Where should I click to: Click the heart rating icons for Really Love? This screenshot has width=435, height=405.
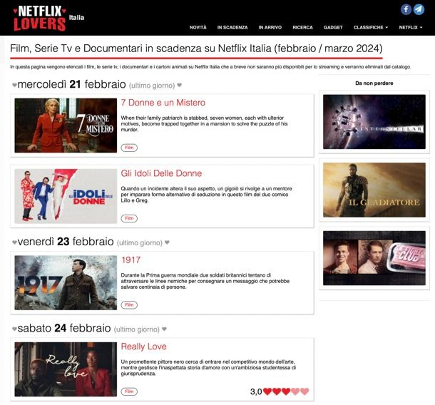tap(286, 391)
